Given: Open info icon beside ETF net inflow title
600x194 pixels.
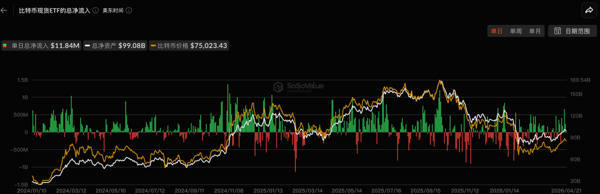Looking at the screenshot, I should pos(96,10).
